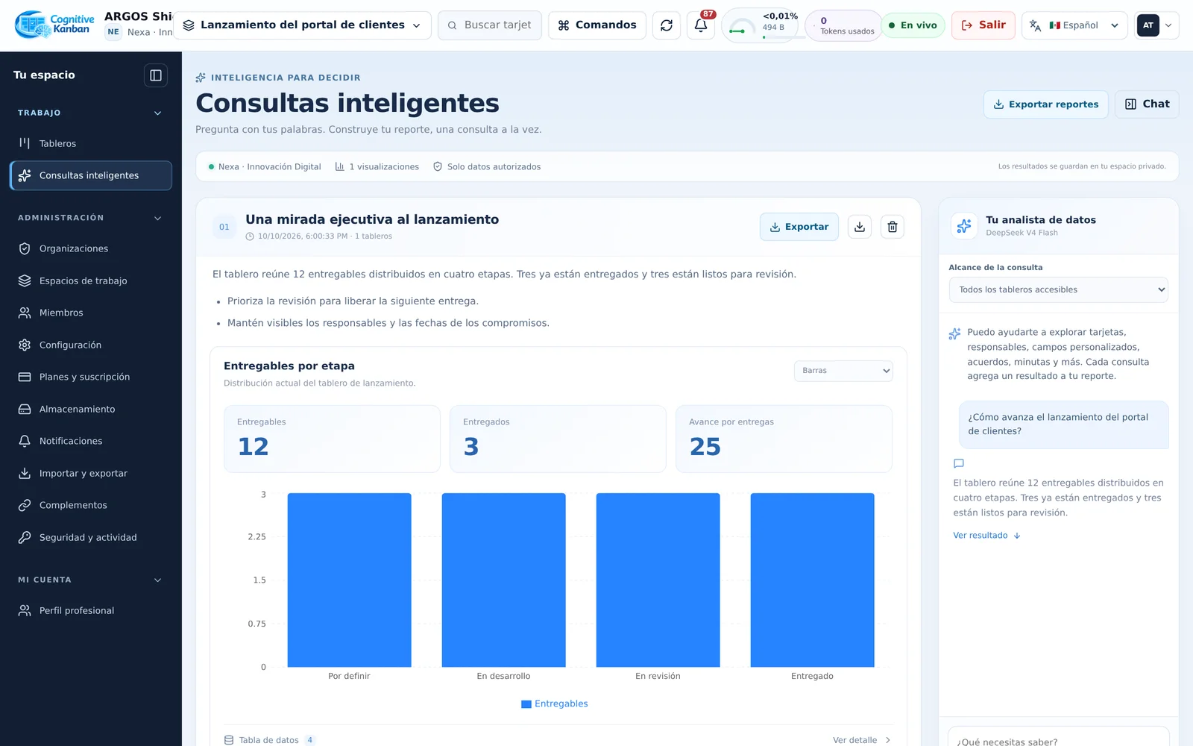
Task: Open Importar y exportar
Action: click(x=91, y=473)
